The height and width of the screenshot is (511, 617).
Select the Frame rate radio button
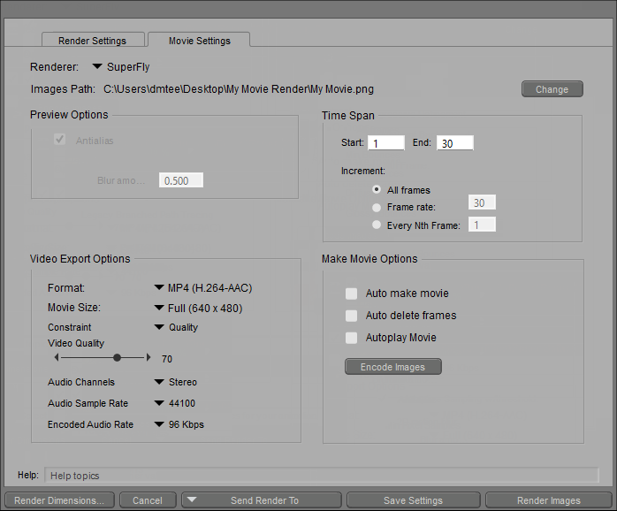pyautogui.click(x=377, y=207)
